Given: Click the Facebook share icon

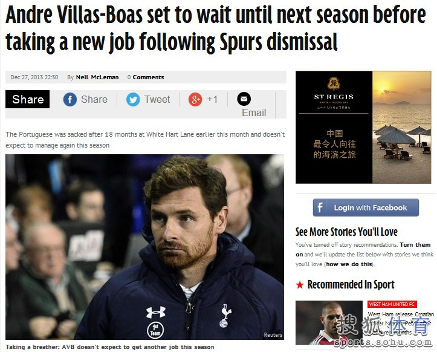Looking at the screenshot, I should 70,100.
